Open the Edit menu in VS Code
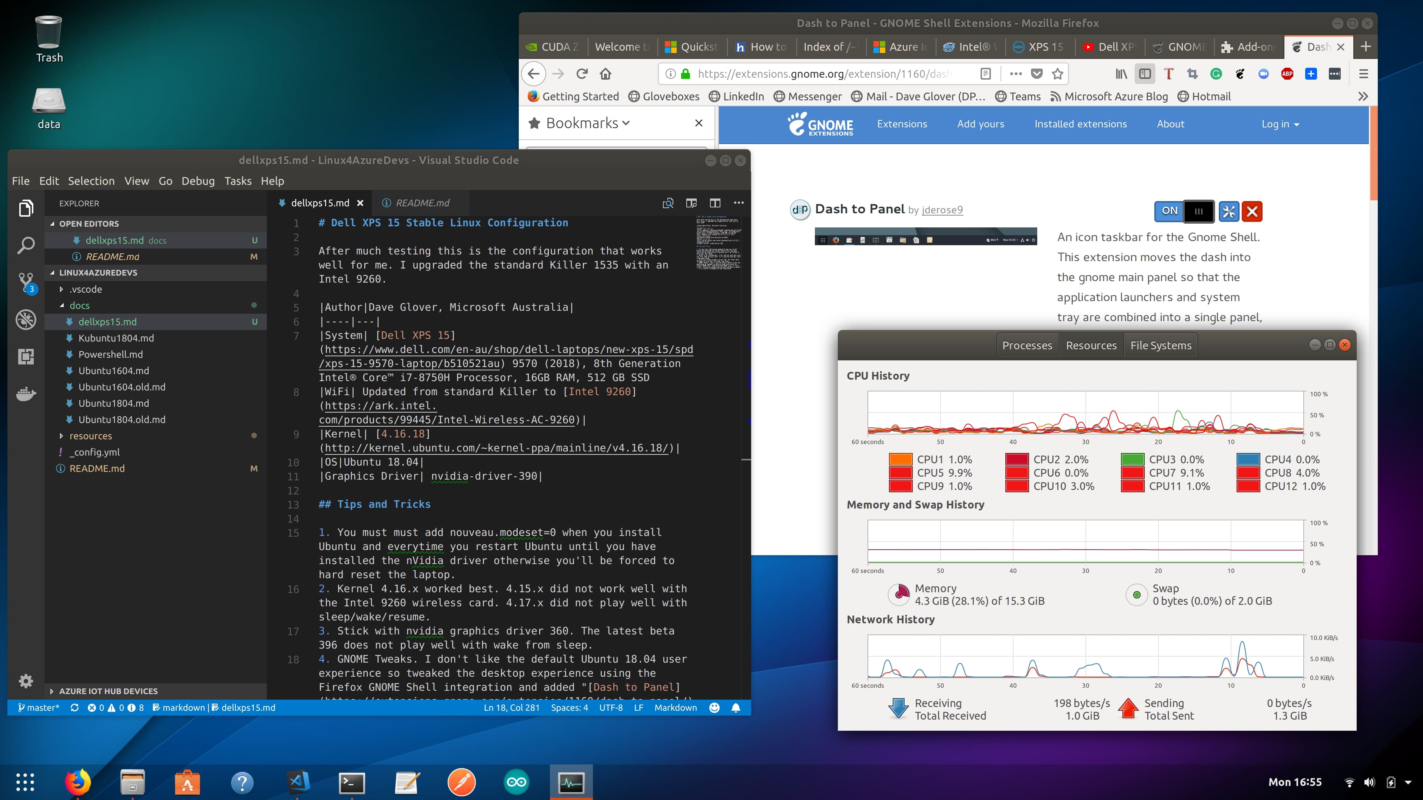 click(x=47, y=181)
